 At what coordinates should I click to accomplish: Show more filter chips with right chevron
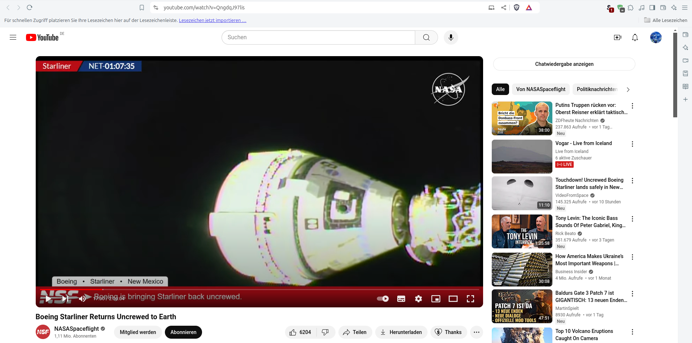(628, 90)
